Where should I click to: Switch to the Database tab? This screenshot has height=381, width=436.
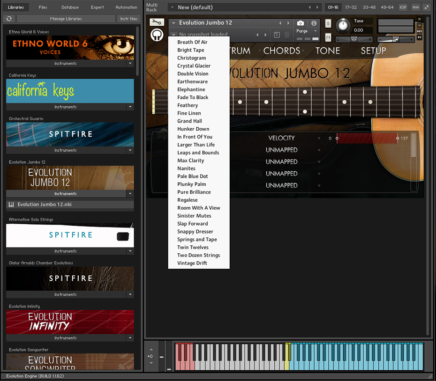(70, 7)
